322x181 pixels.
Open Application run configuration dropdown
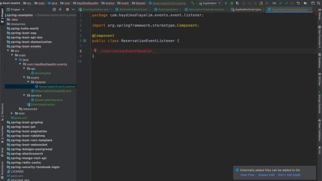click(x=209, y=3)
